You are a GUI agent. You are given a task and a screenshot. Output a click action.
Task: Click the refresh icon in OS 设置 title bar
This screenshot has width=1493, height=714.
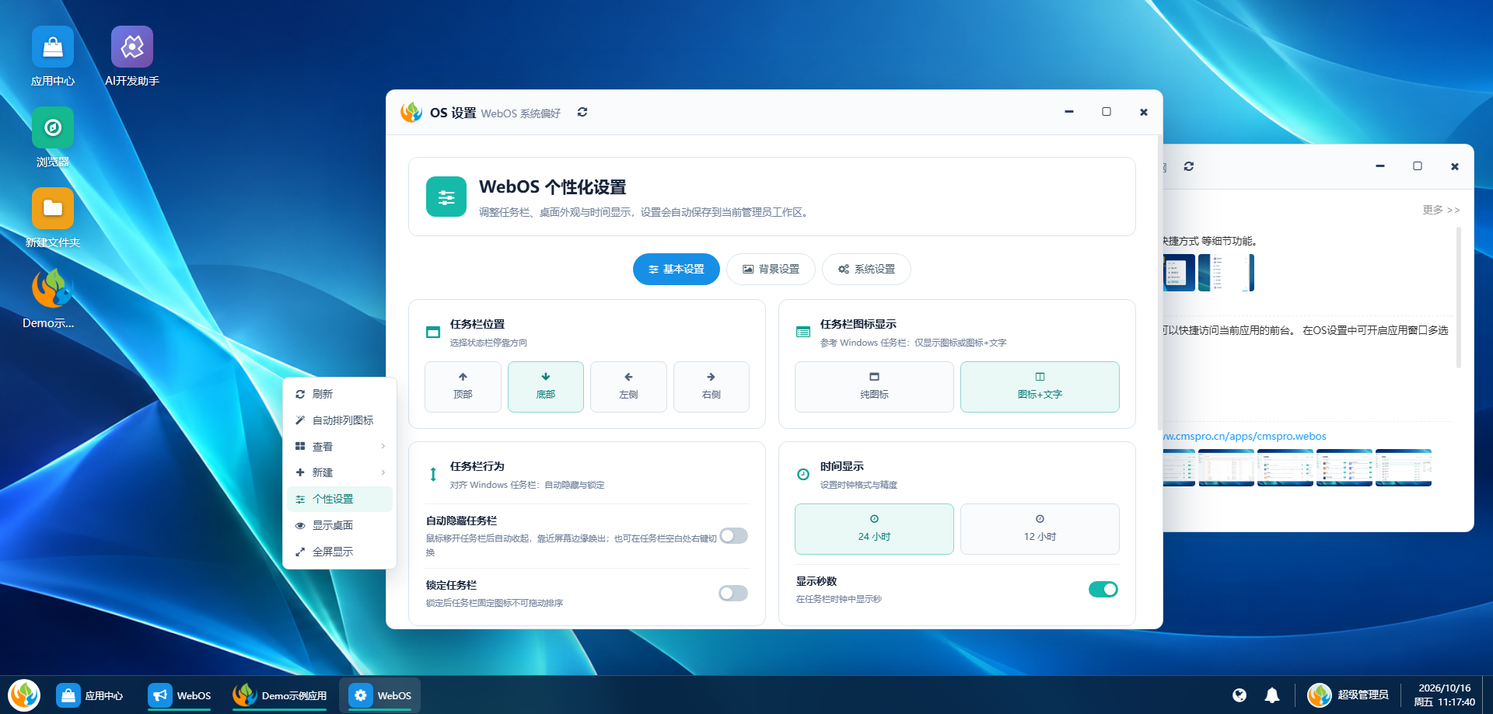pyautogui.click(x=582, y=113)
